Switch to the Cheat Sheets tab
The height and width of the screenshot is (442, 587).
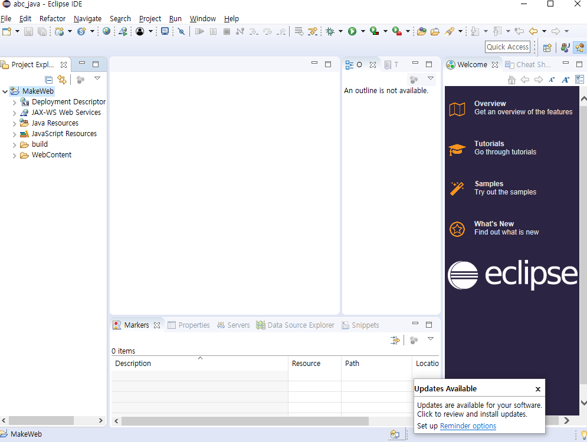(528, 65)
